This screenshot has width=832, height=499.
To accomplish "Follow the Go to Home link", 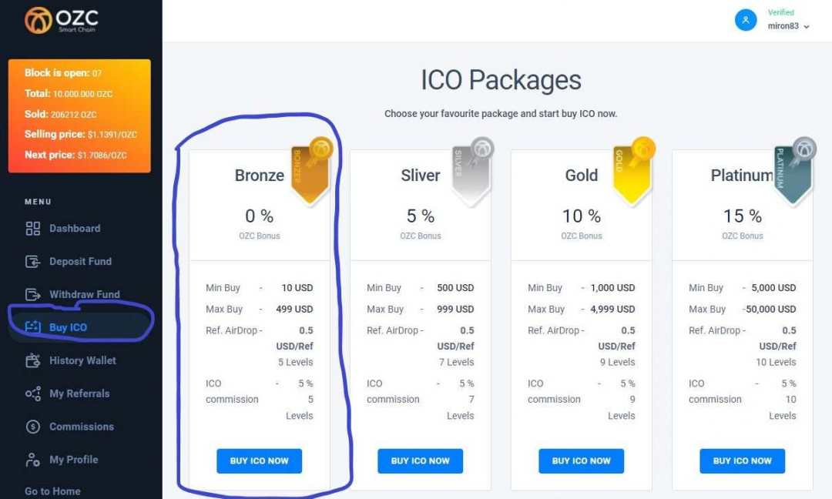I will pyautogui.click(x=52, y=491).
